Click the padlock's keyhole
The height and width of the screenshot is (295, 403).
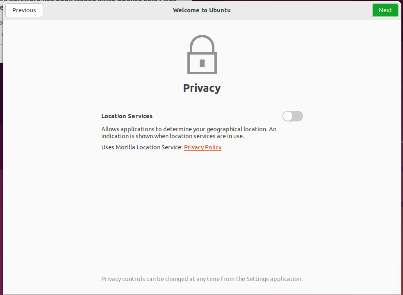[x=202, y=63]
